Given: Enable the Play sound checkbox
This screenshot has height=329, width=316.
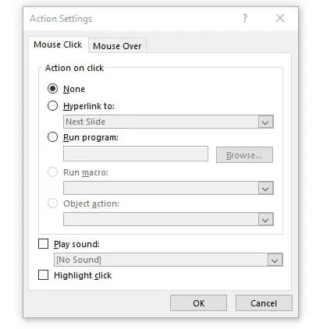Looking at the screenshot, I should 43,244.
